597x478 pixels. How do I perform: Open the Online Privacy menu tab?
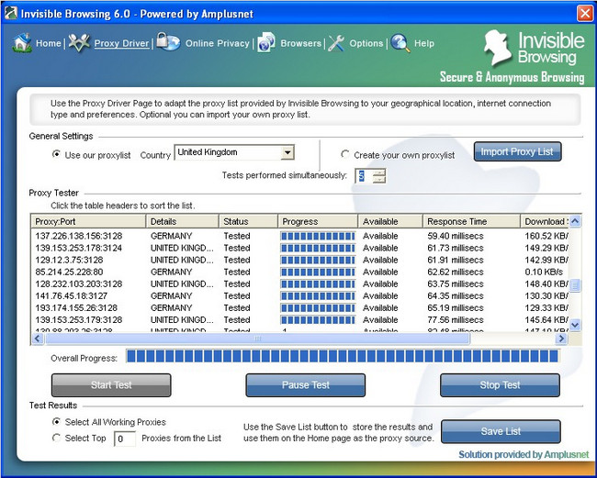(x=217, y=43)
